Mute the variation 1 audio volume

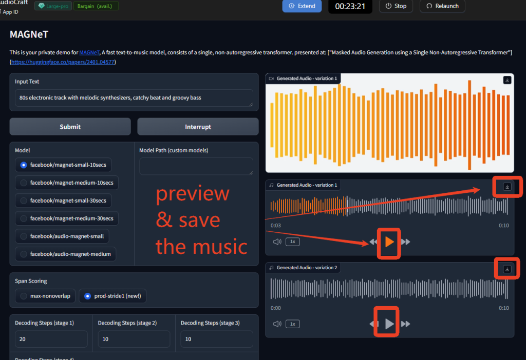pyautogui.click(x=277, y=242)
